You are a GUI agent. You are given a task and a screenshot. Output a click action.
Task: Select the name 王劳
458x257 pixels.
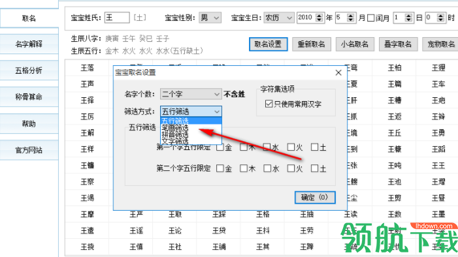[x=306, y=231]
